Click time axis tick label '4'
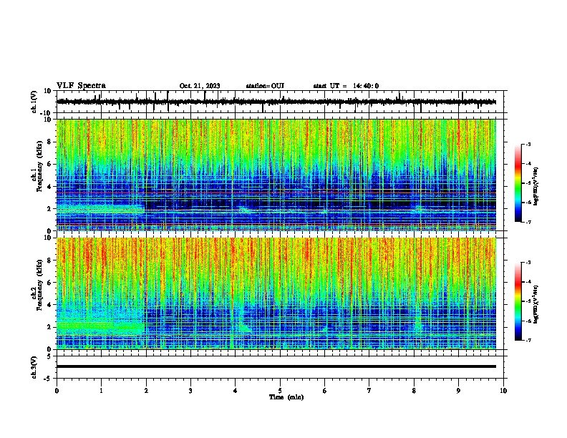The width and height of the screenshot is (567, 438). point(236,391)
